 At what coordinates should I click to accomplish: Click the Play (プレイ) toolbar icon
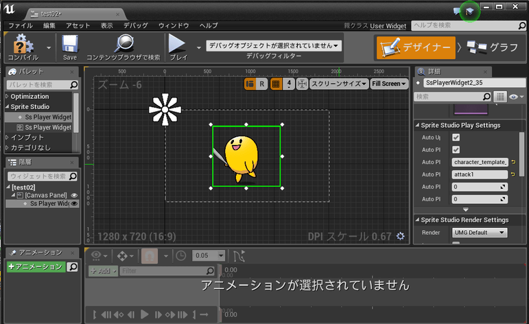[178, 43]
